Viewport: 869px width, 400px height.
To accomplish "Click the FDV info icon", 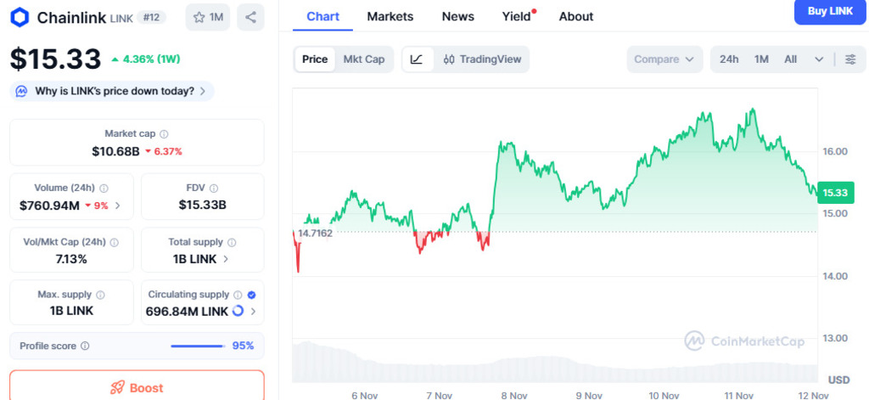I will click(214, 188).
